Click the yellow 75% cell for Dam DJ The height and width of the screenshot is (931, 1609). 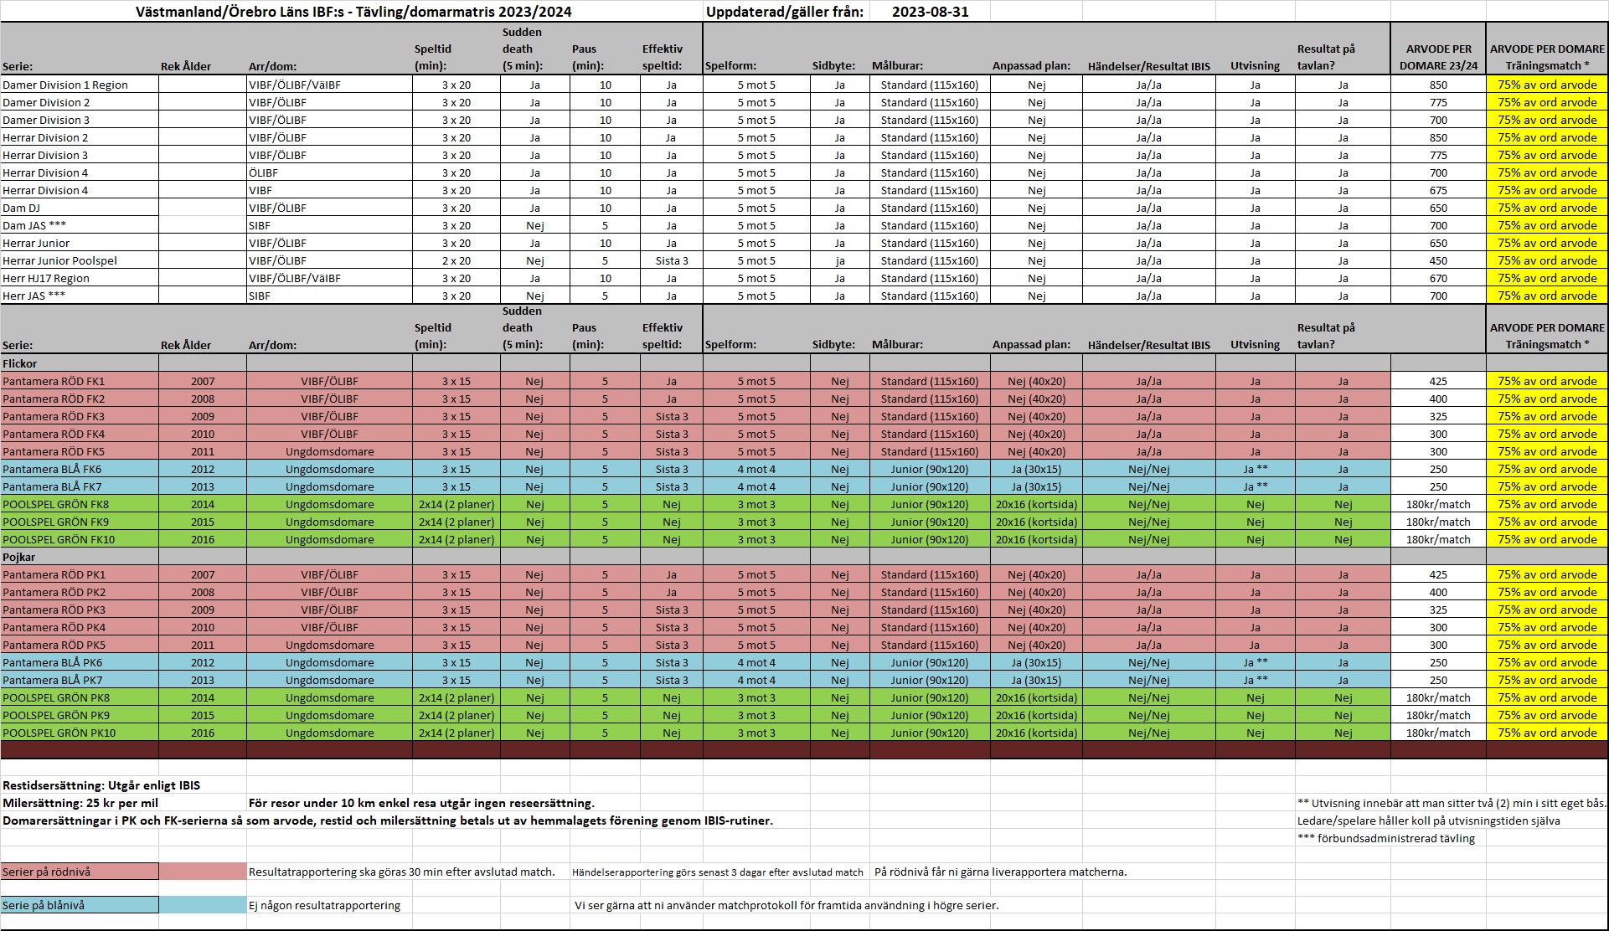[x=1547, y=208]
